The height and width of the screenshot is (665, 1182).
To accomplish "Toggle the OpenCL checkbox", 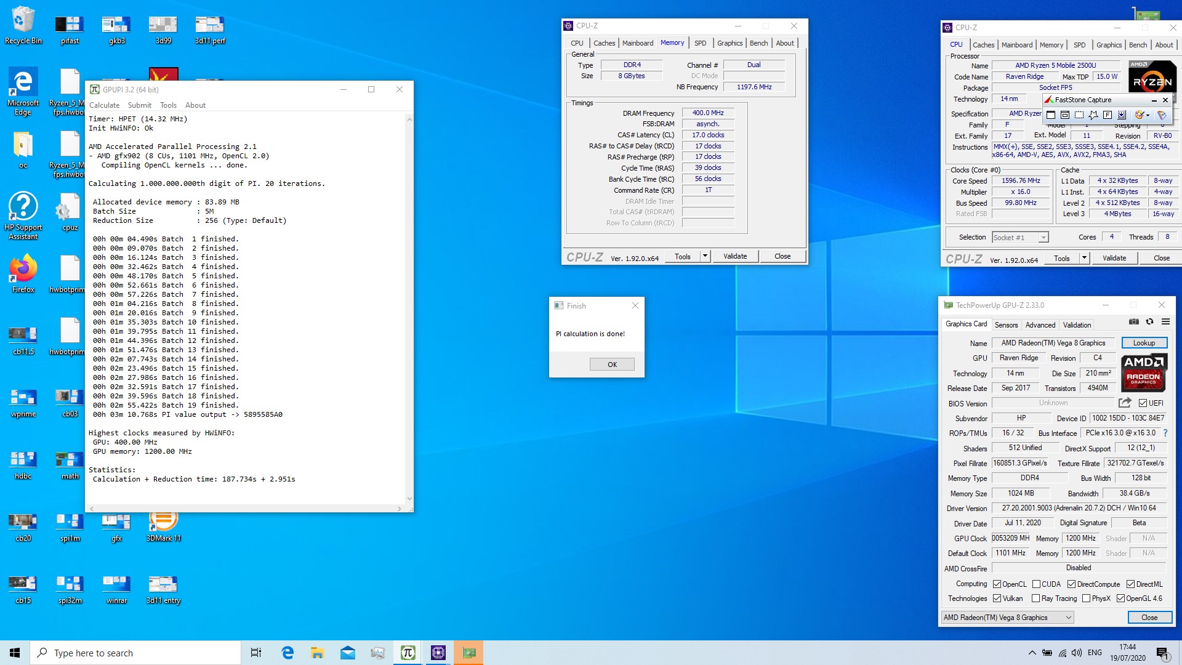I will click(997, 584).
